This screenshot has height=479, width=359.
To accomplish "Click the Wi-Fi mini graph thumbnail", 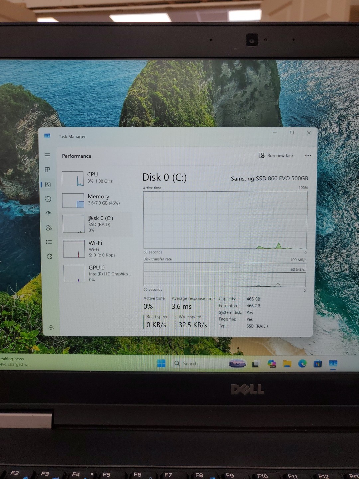I will pyautogui.click(x=74, y=249).
